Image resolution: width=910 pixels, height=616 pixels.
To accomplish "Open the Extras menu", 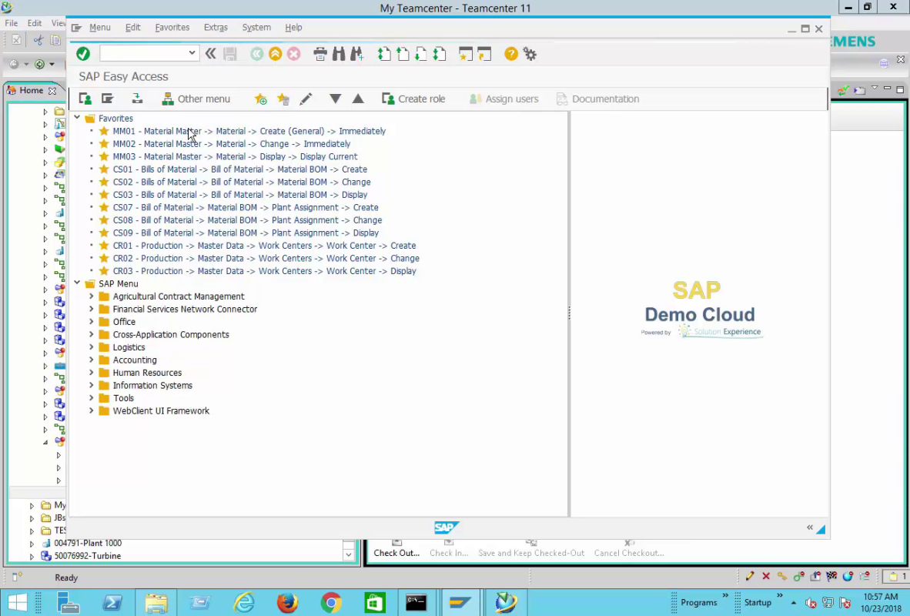I will [216, 27].
